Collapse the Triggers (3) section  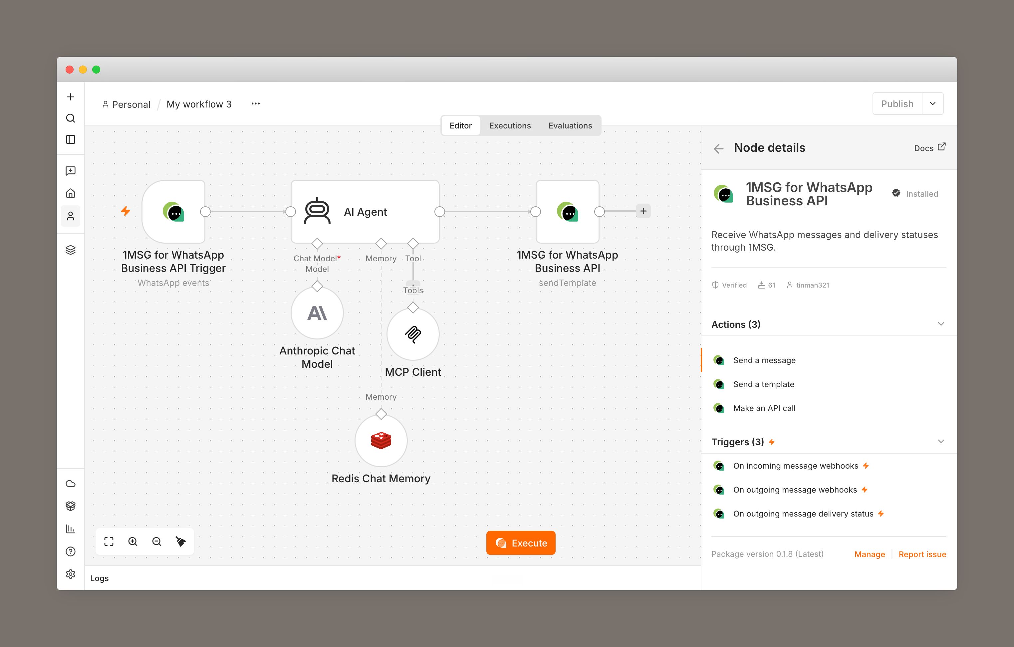click(x=941, y=442)
